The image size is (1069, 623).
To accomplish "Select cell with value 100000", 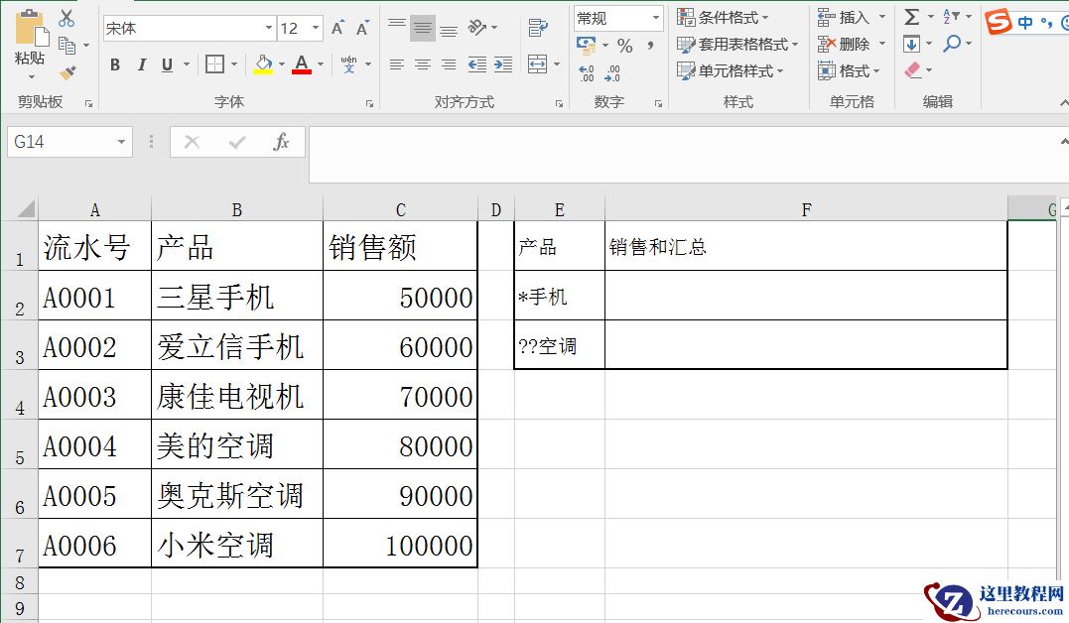I will tap(400, 544).
